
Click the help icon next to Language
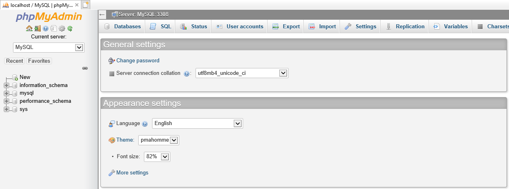click(145, 124)
